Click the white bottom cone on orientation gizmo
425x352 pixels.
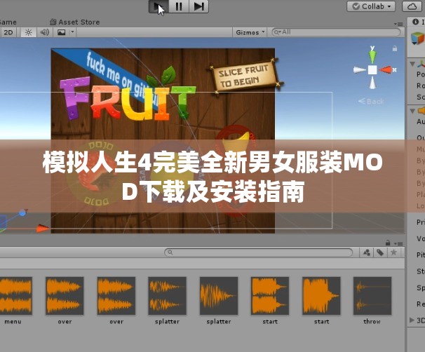pyautogui.click(x=372, y=83)
